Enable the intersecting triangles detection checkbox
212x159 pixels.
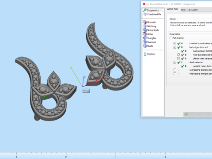pos(175,74)
